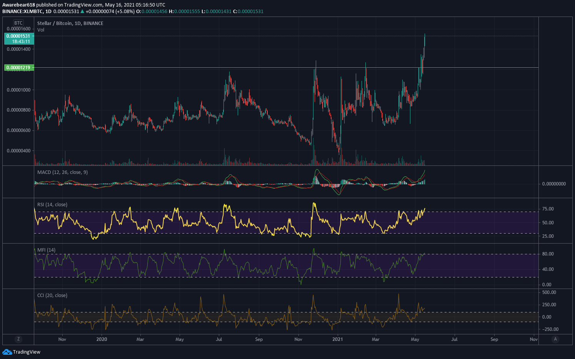This screenshot has width=575, height=359.
Task: Click the CCI 500.00 scale label
Action: 549,292
